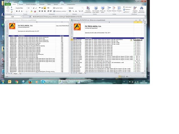Center text horizontally in cell

click(42, 11)
